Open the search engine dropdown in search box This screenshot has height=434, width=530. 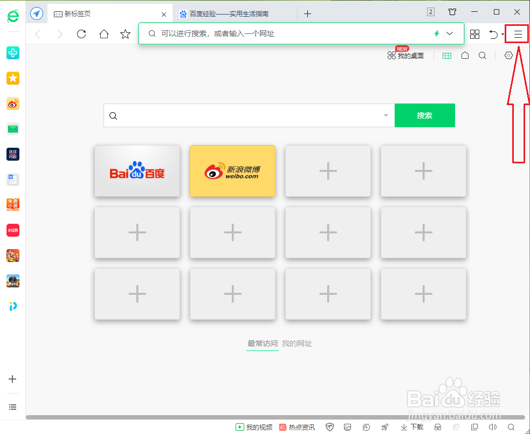coord(385,115)
